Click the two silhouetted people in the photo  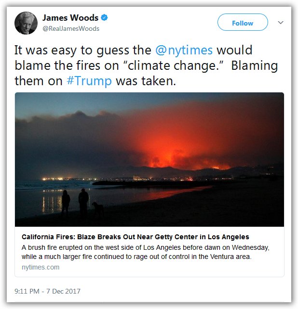[75, 202]
